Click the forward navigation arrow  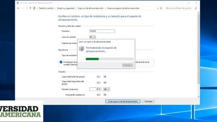23,8
